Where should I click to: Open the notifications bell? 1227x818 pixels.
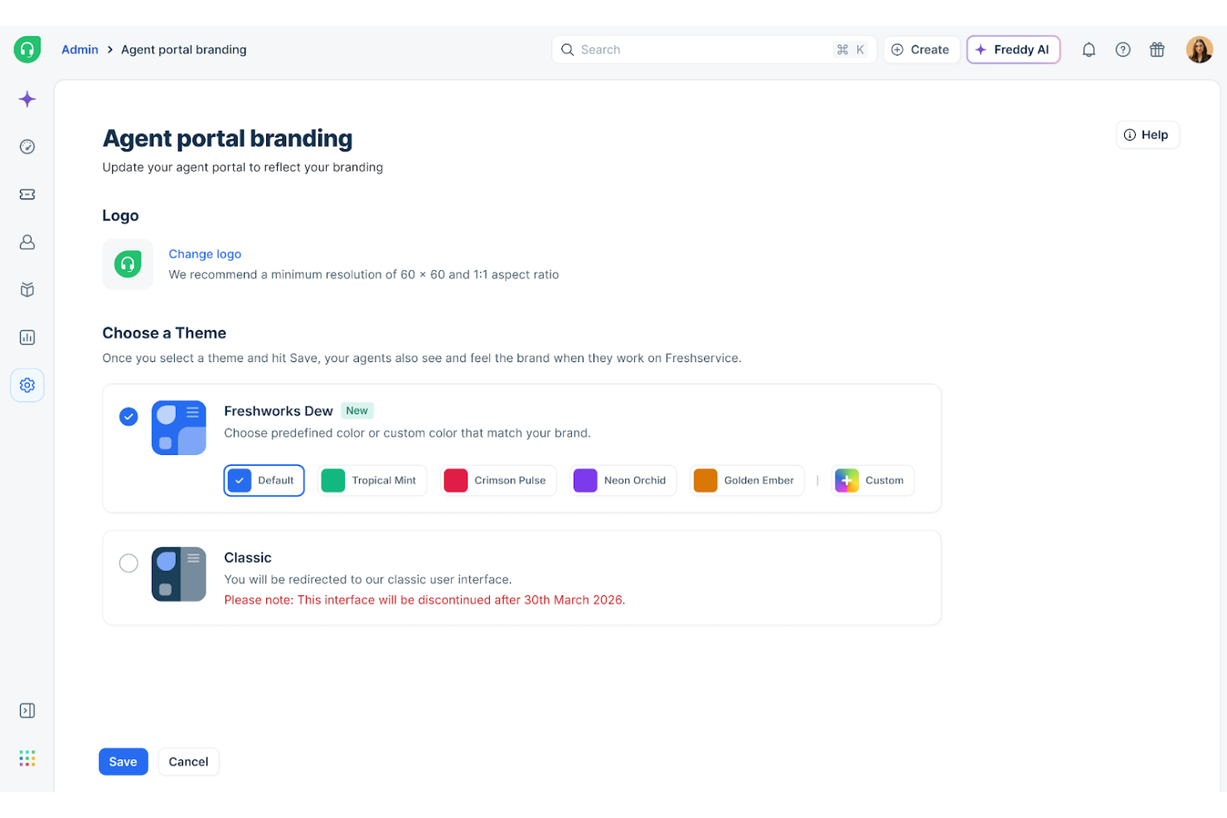(x=1089, y=49)
